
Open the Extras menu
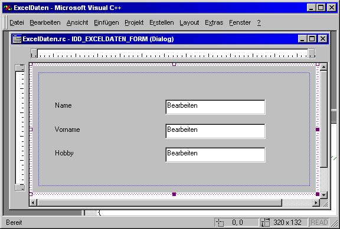[214, 22]
